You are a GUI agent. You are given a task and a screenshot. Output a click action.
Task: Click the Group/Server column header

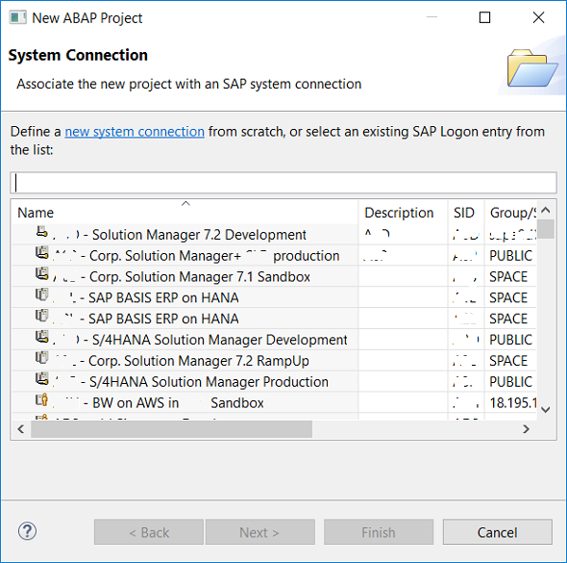coord(510,212)
